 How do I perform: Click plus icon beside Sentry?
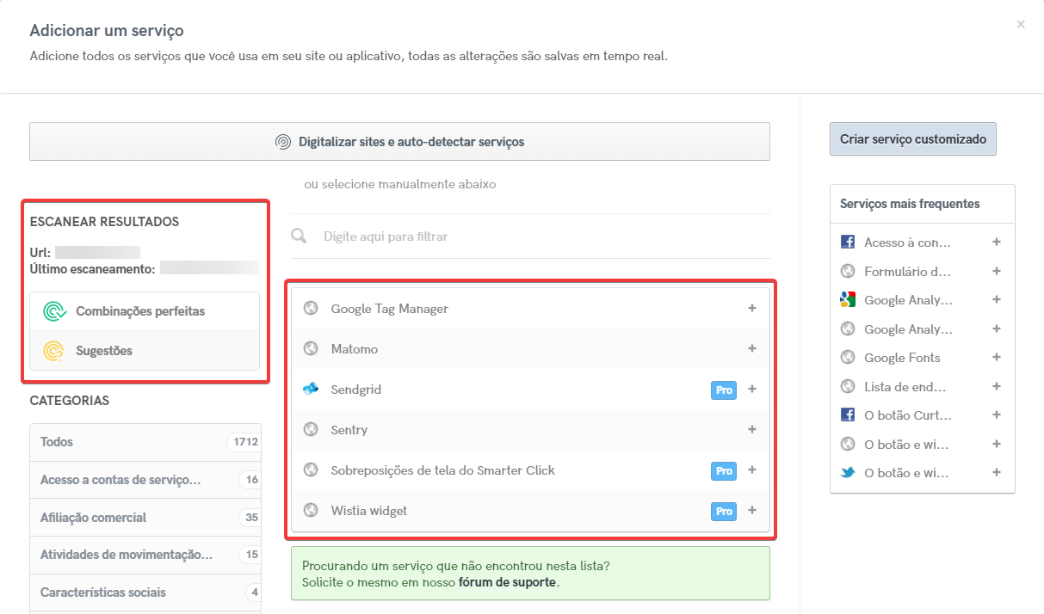pyautogui.click(x=751, y=429)
